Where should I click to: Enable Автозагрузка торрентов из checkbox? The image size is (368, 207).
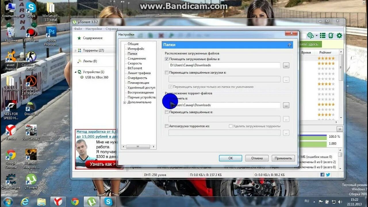point(166,126)
